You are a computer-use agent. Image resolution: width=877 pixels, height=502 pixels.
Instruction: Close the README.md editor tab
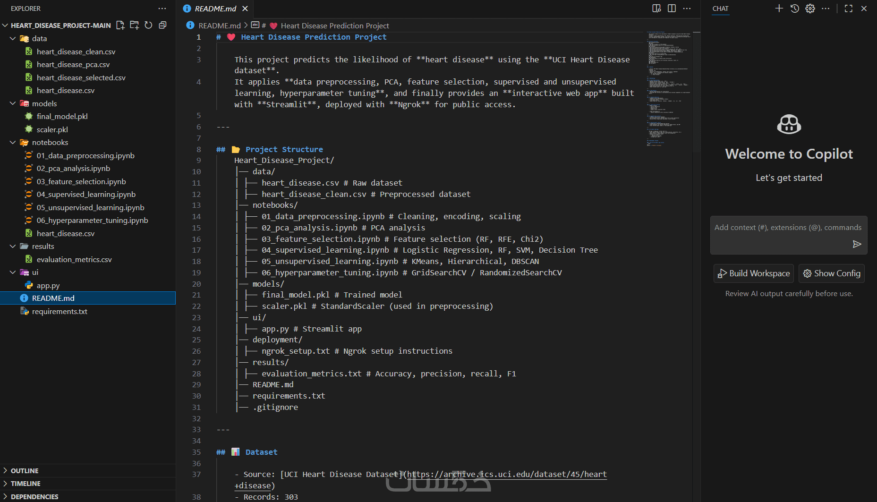pyautogui.click(x=245, y=9)
